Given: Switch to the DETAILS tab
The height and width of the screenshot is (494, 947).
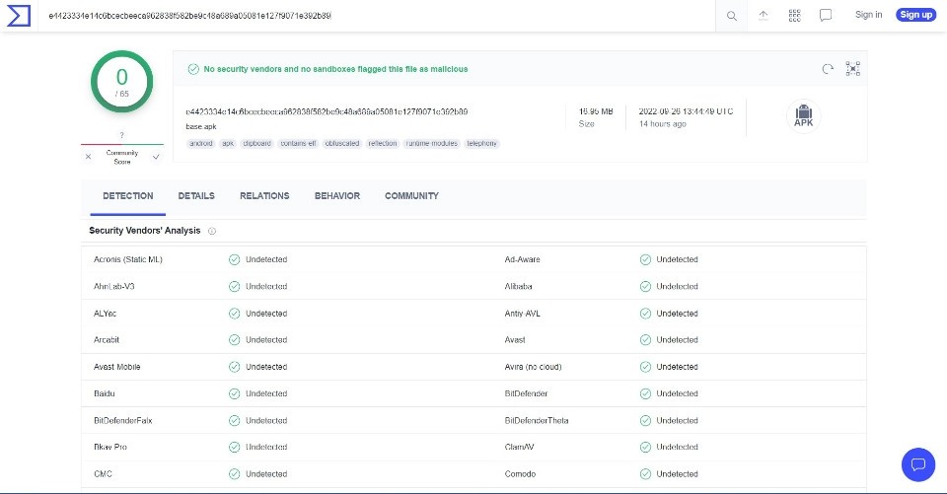Looking at the screenshot, I should click(196, 196).
